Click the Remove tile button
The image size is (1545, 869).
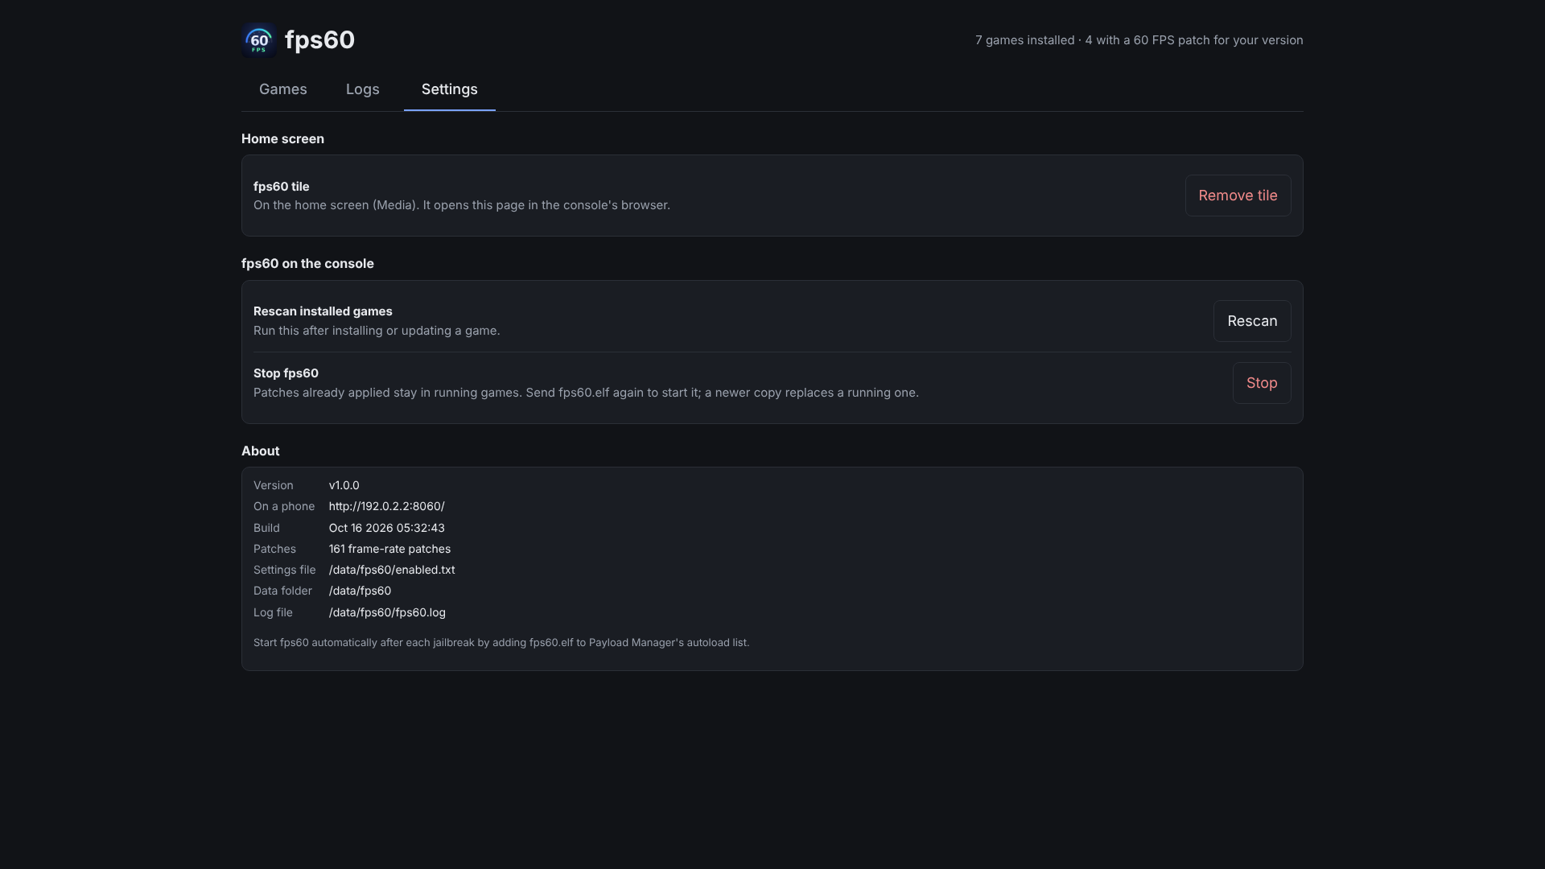(x=1238, y=196)
